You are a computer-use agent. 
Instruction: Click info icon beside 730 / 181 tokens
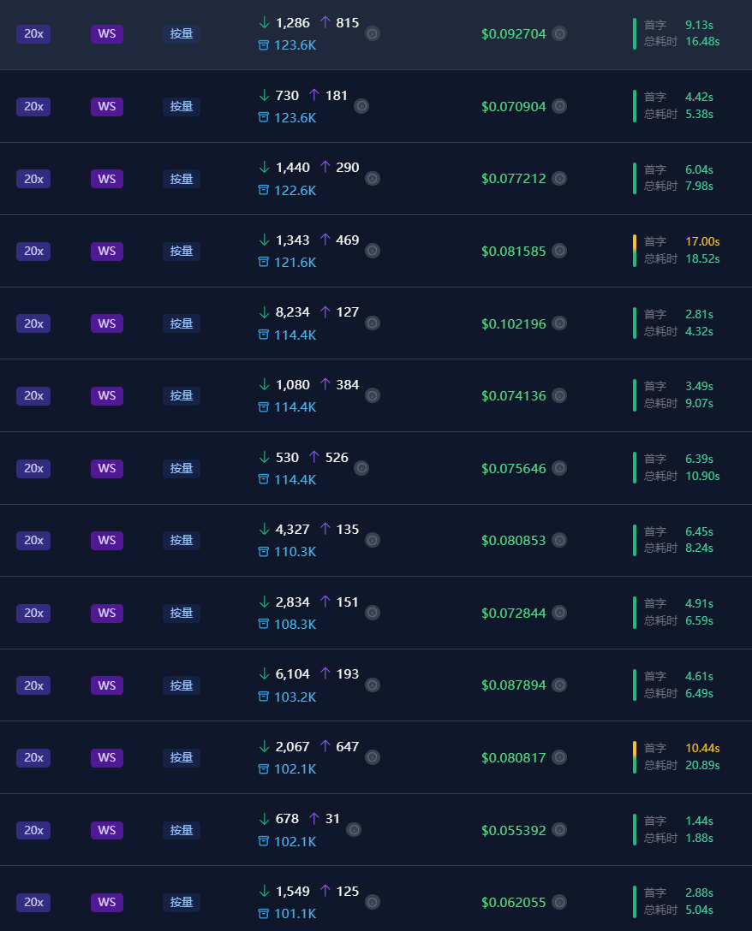361,106
